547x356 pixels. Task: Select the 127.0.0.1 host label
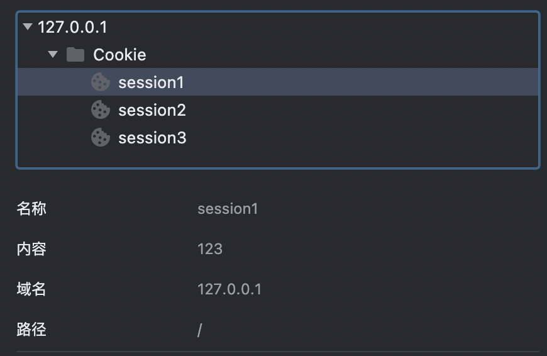coord(72,27)
